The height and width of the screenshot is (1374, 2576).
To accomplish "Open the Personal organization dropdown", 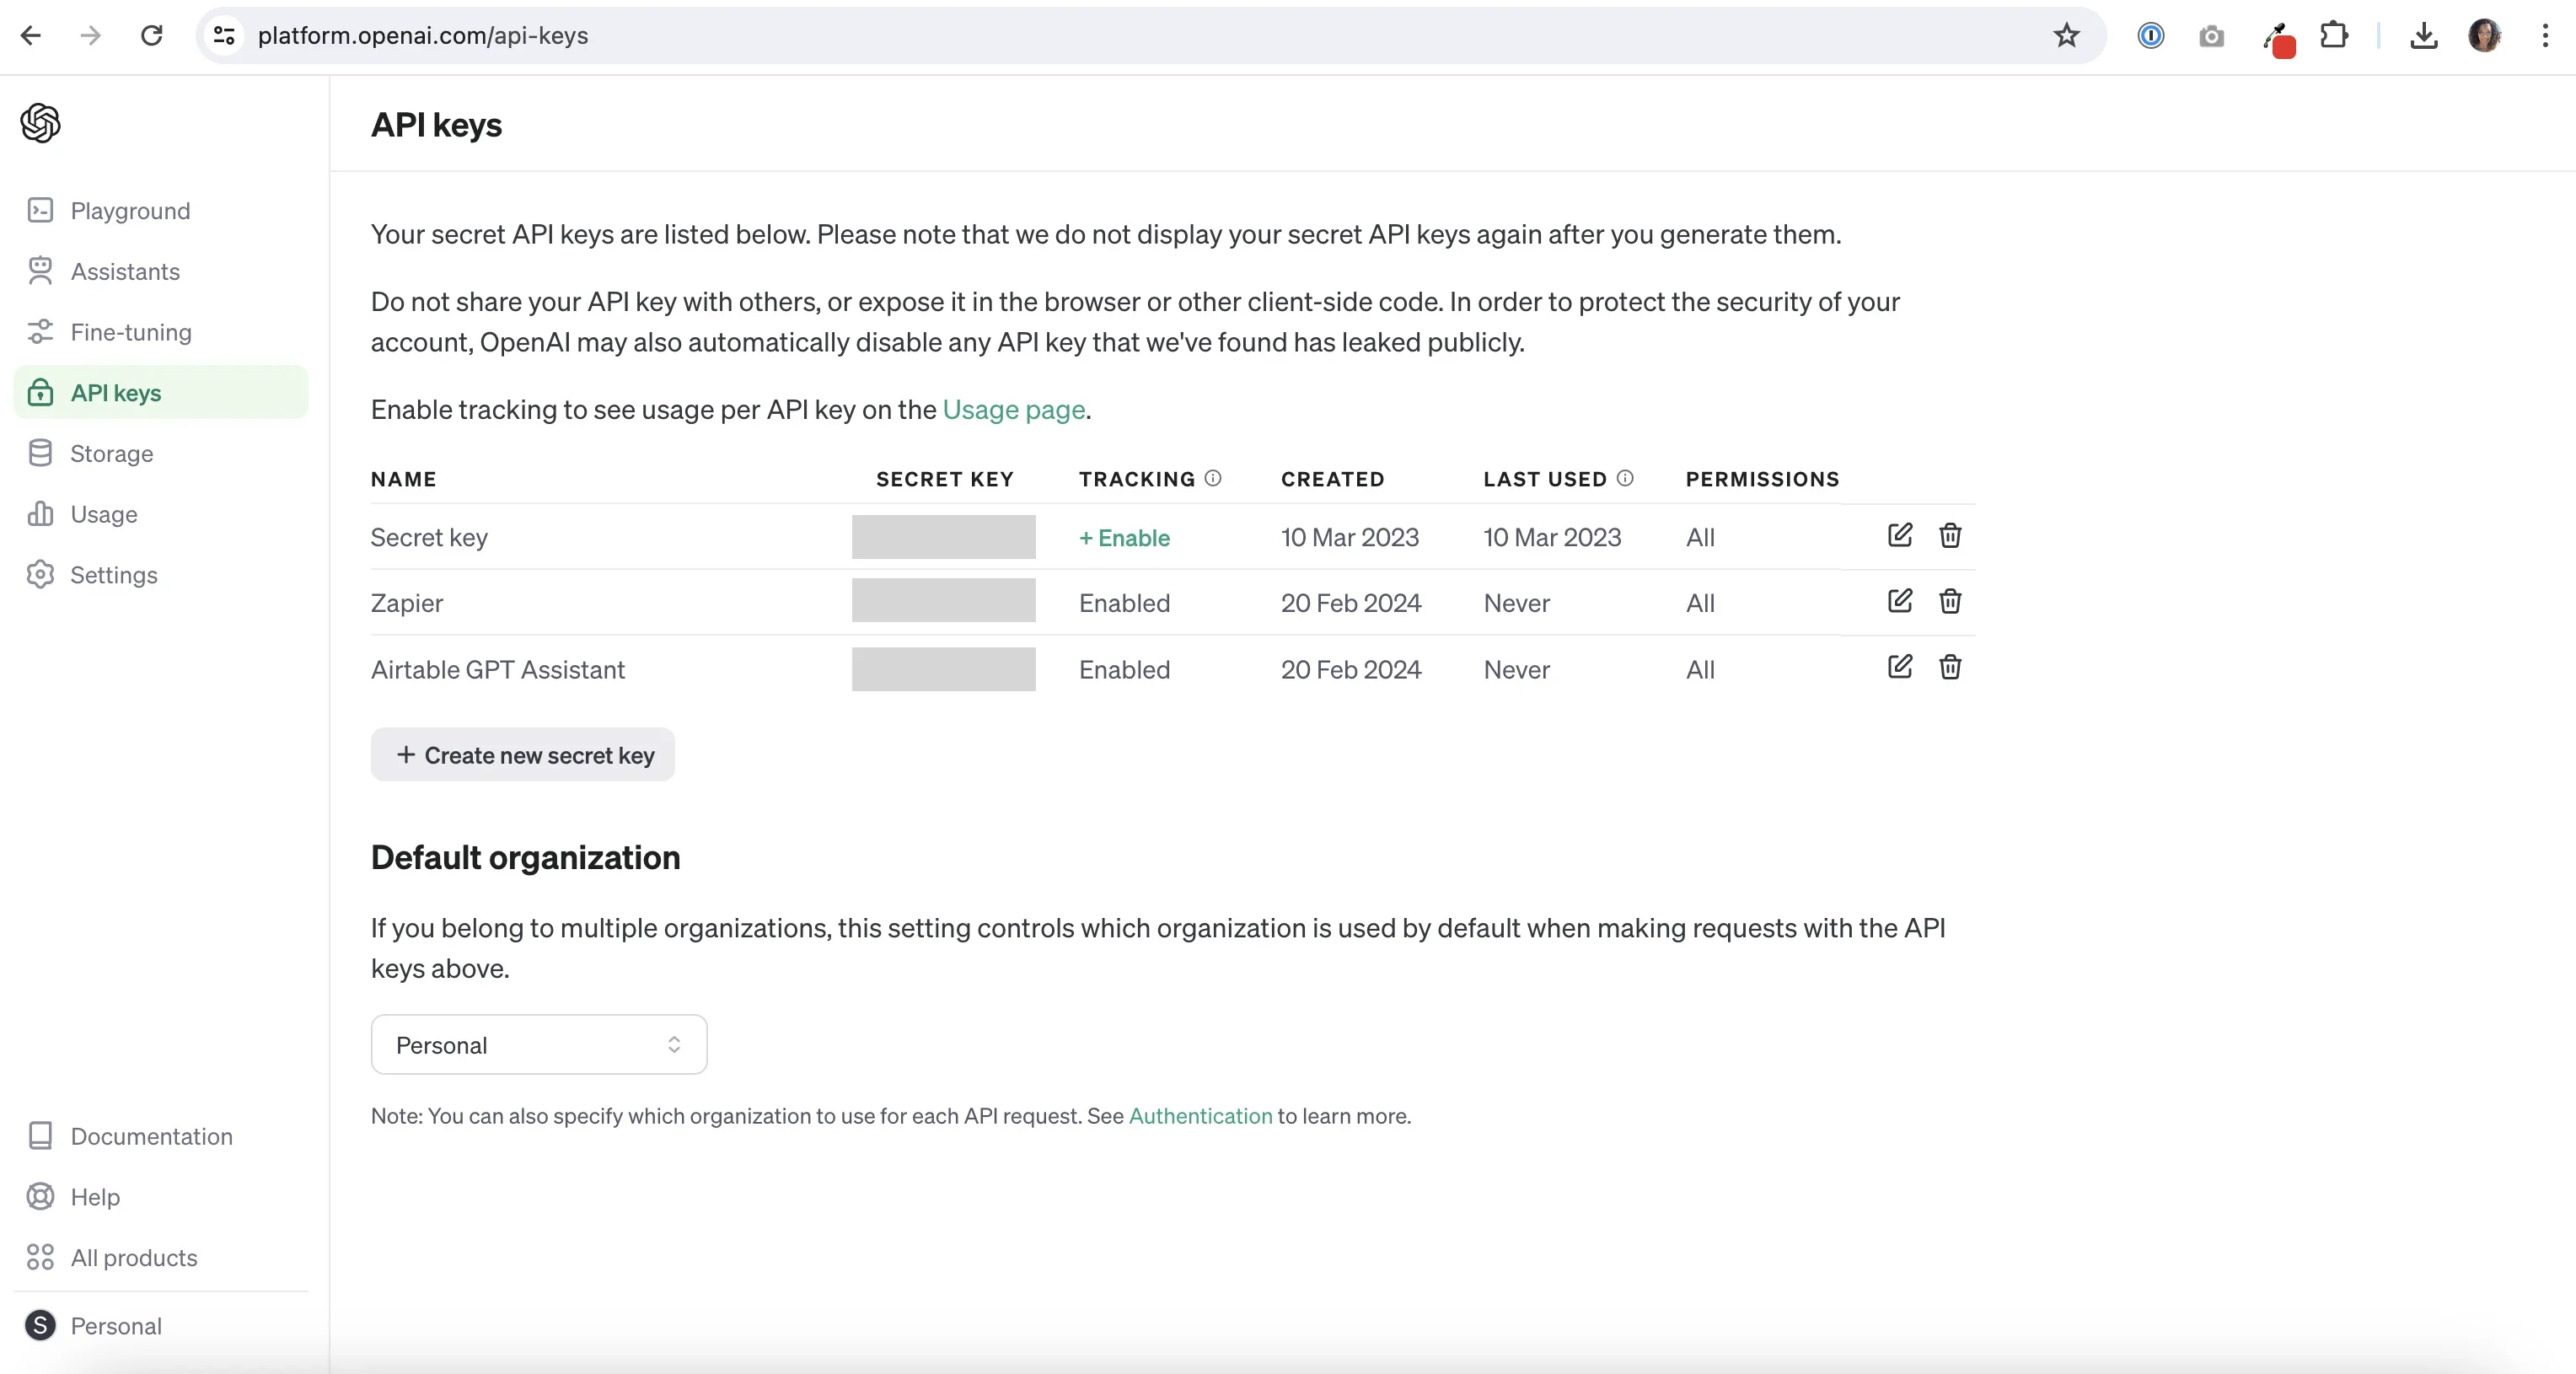I will pos(538,1044).
